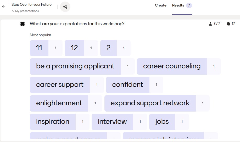The height and width of the screenshot is (142, 240).
Task: Switch to the Create tab
Action: point(160,5)
